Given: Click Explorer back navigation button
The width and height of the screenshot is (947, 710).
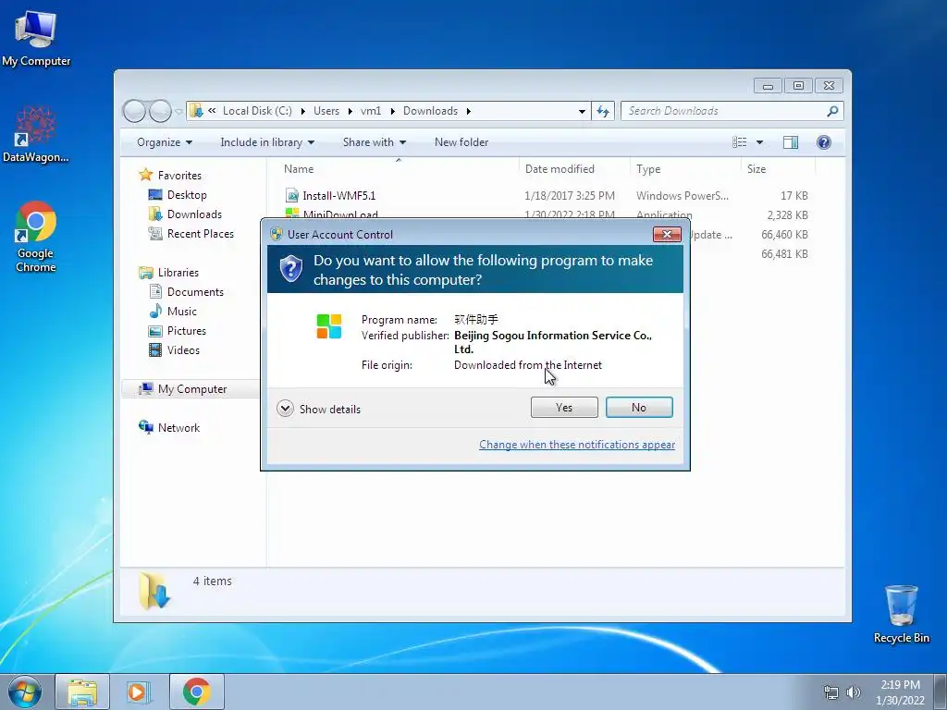Looking at the screenshot, I should (x=135, y=111).
